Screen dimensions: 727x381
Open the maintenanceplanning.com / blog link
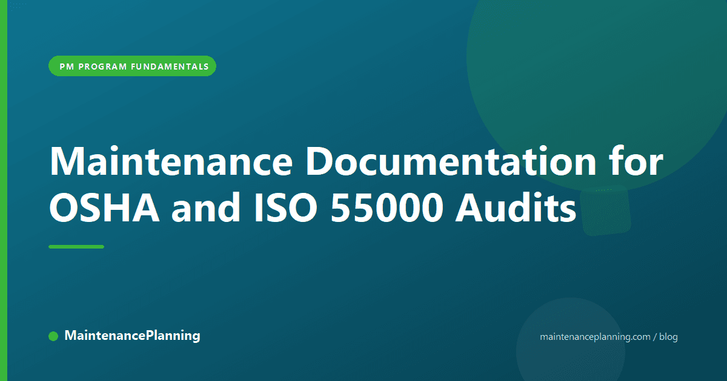(609, 337)
